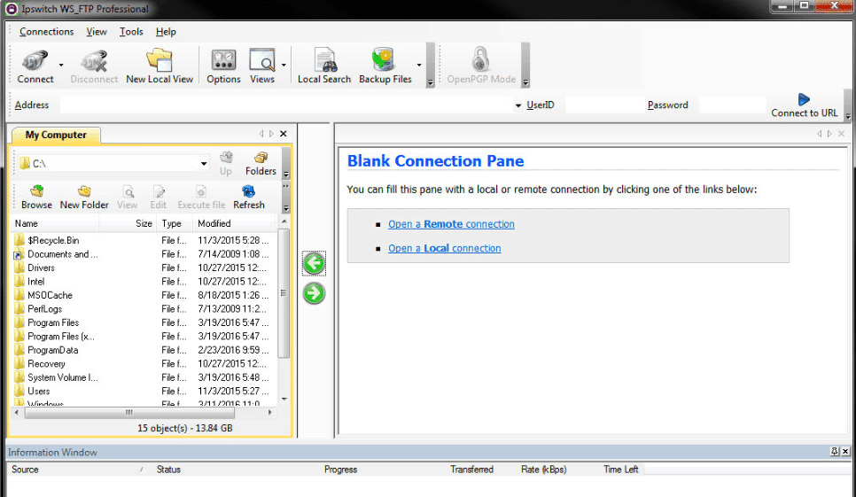Click the UserID input field
This screenshot has height=497, width=856.
pyautogui.click(x=603, y=105)
